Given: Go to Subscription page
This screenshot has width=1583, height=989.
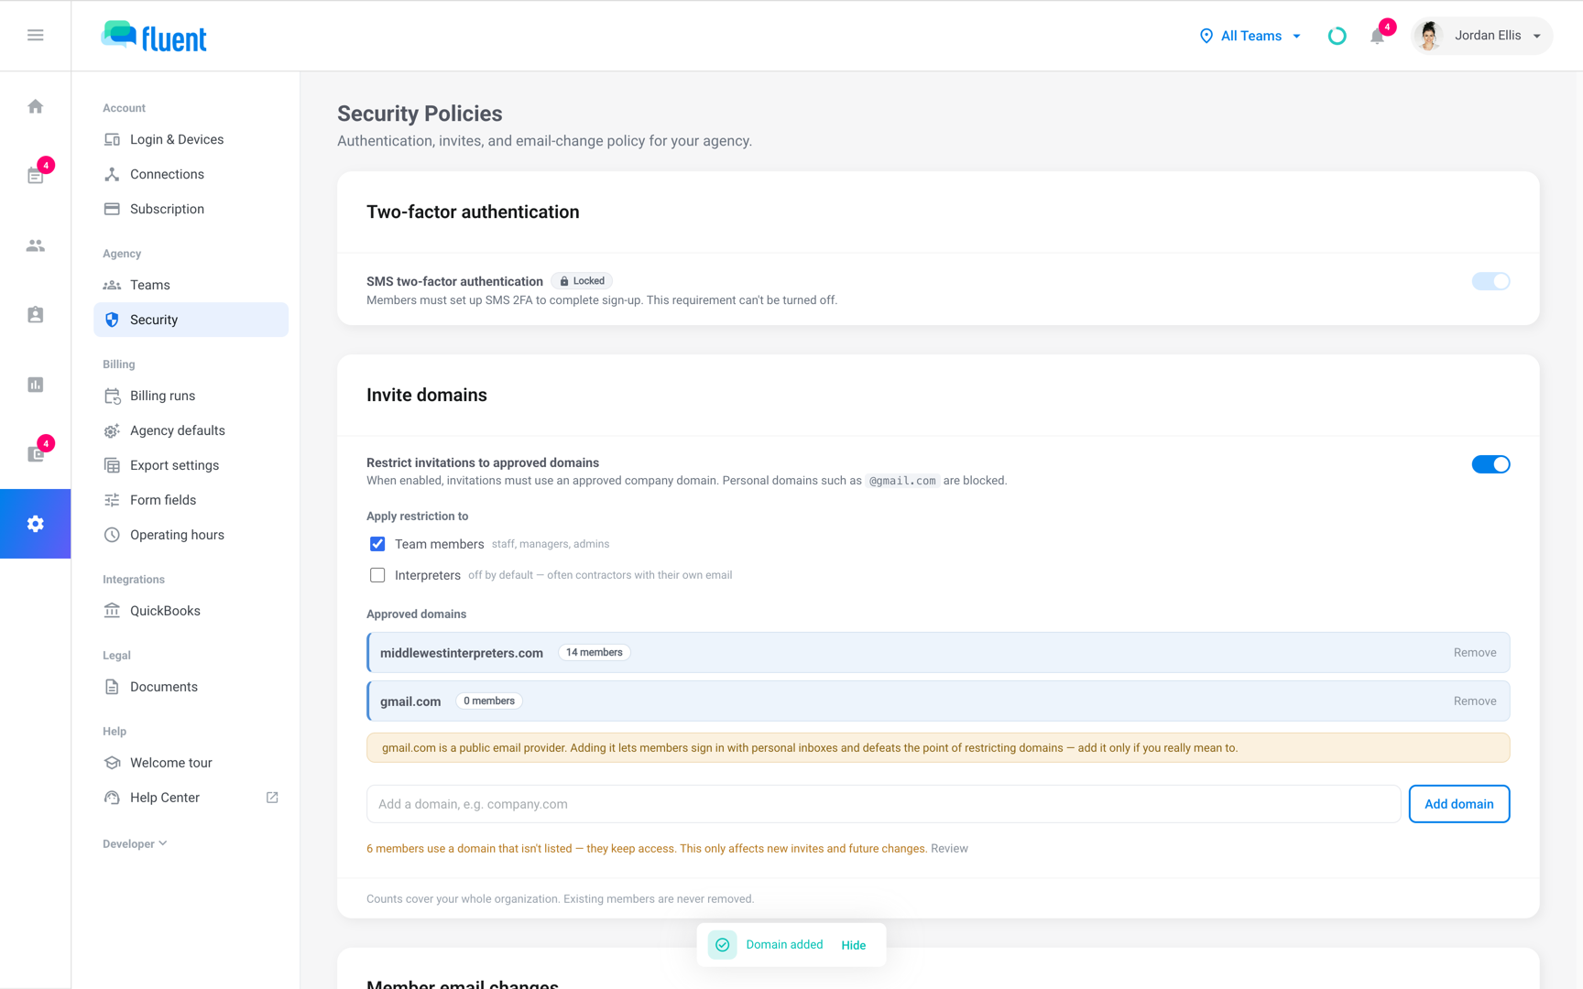Looking at the screenshot, I should 191,209.
